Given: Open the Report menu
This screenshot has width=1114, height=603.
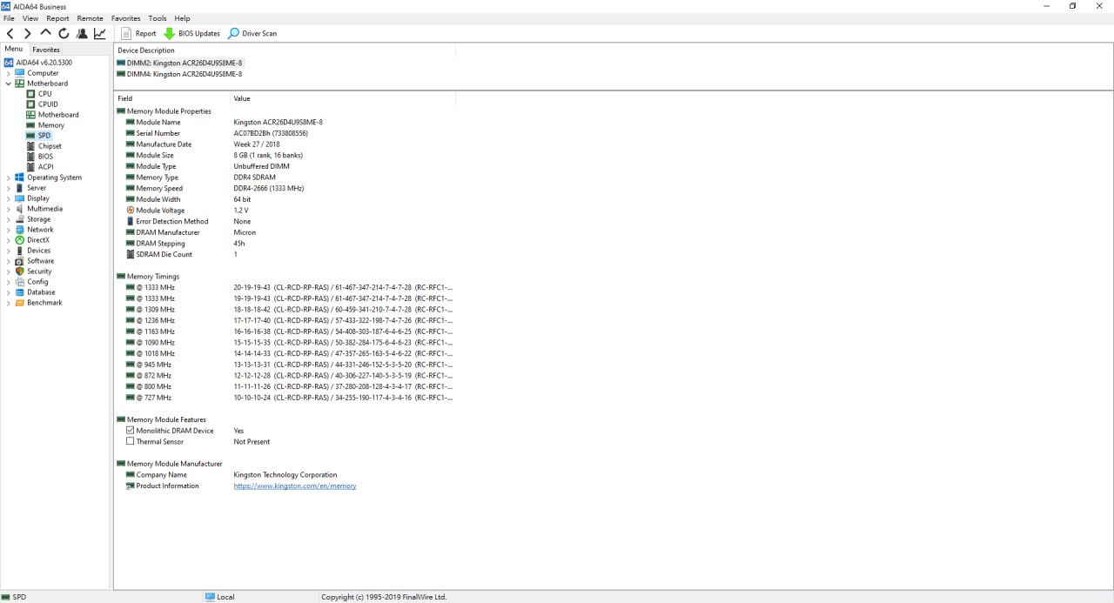Looking at the screenshot, I should click(x=57, y=18).
